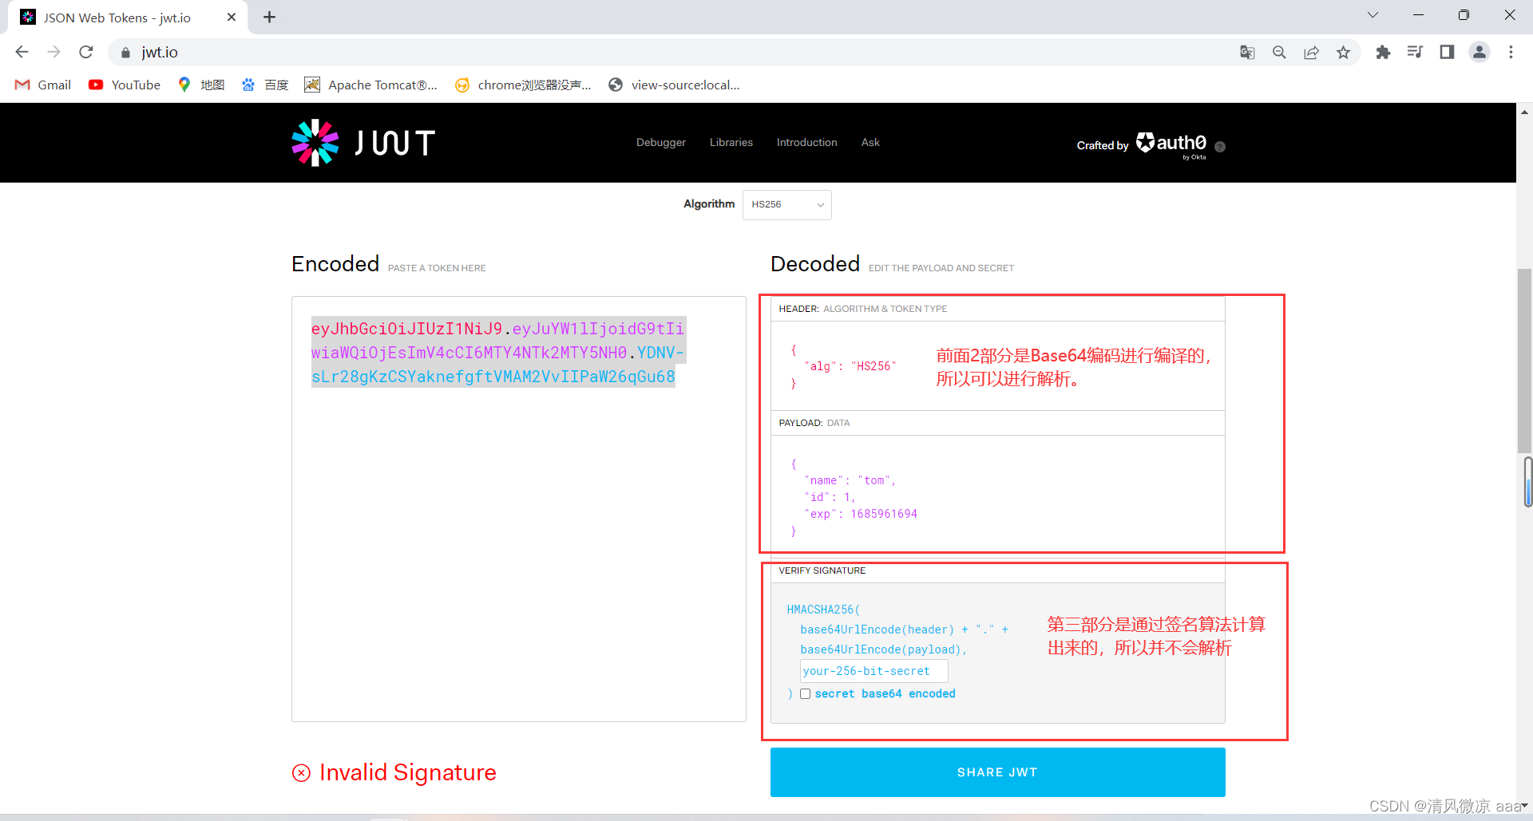Open the tab search chevron

coord(1373,15)
